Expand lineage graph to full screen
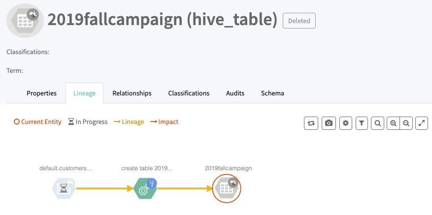Image resolution: width=432 pixels, height=215 pixels. pyautogui.click(x=422, y=123)
